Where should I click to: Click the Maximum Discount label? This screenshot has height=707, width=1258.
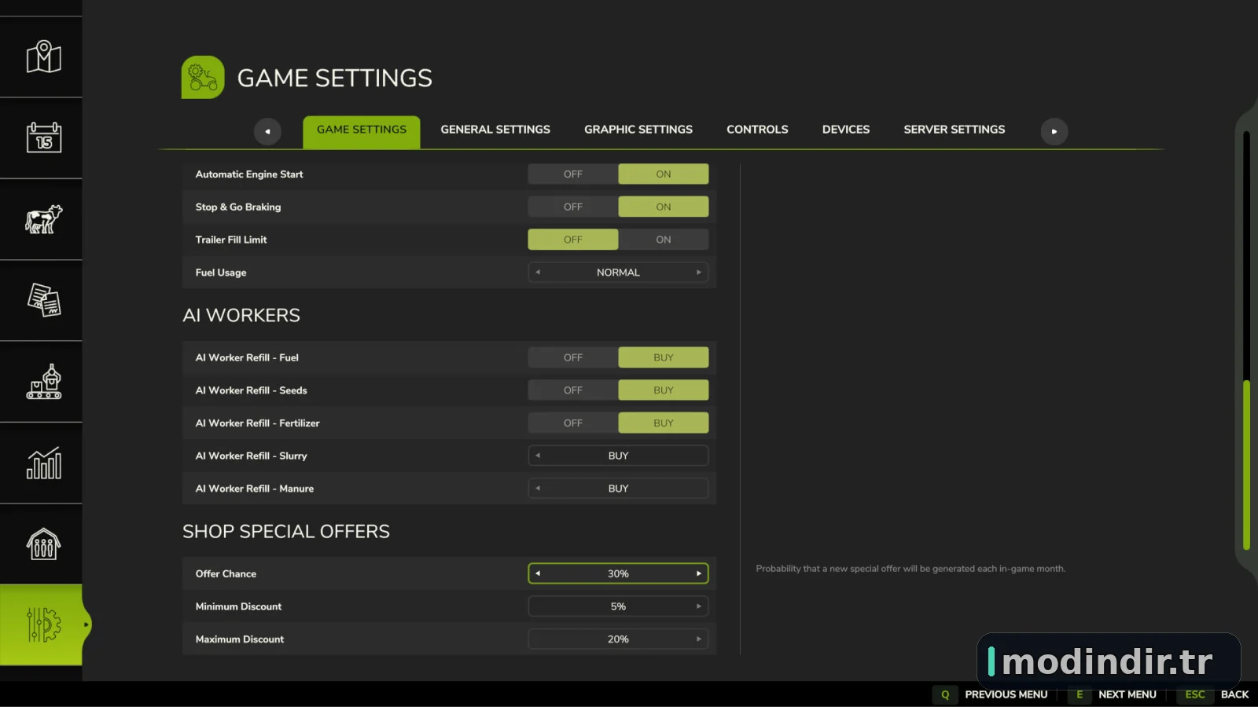click(x=240, y=639)
